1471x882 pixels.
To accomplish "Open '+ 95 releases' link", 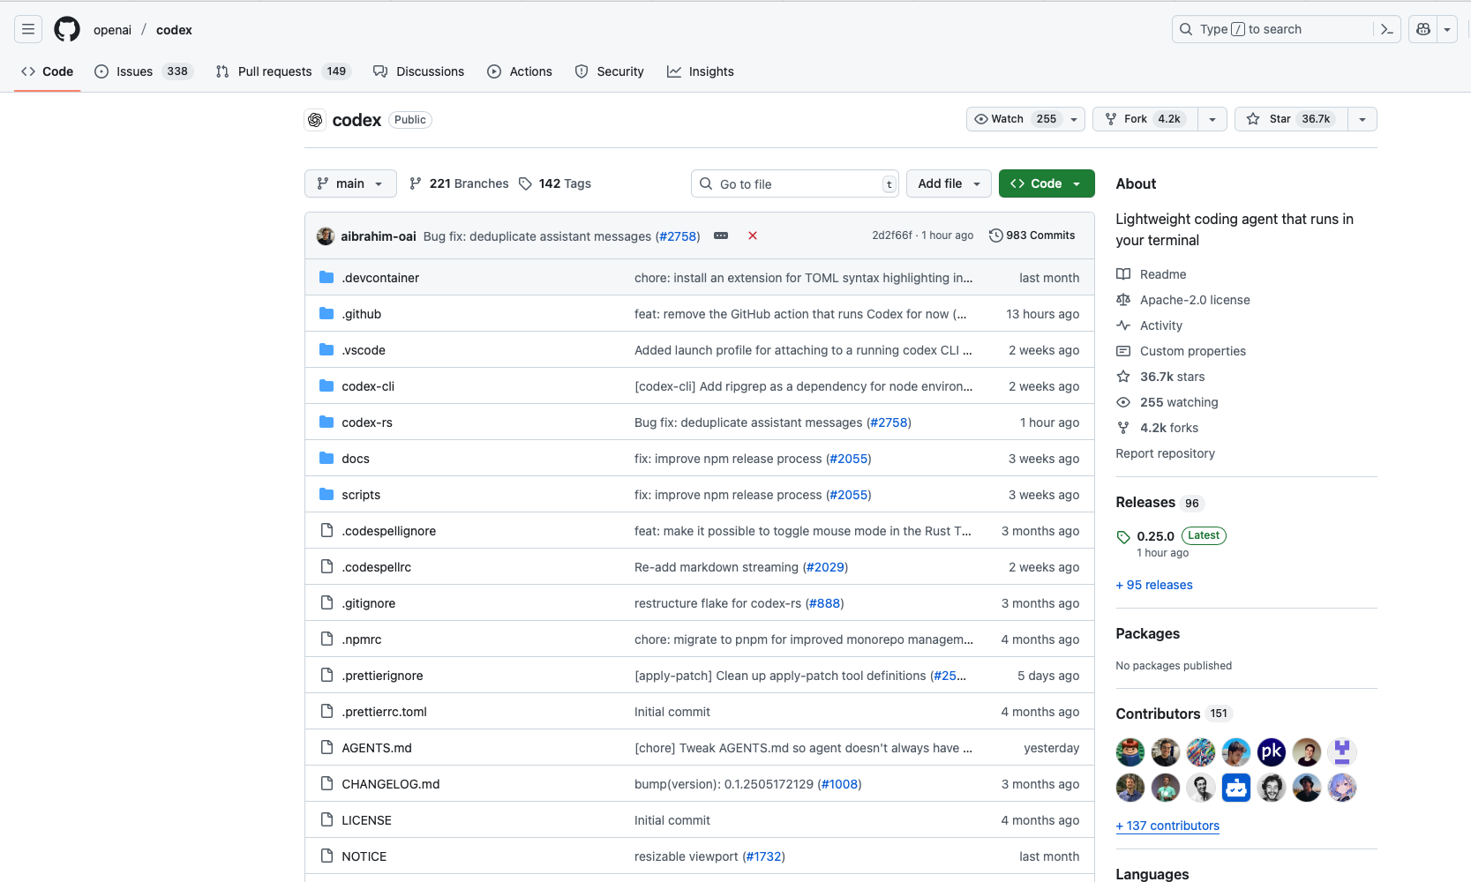I will point(1154,585).
